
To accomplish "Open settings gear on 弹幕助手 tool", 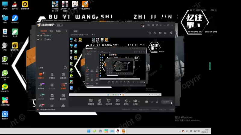I will pyautogui.click(x=44, y=73).
